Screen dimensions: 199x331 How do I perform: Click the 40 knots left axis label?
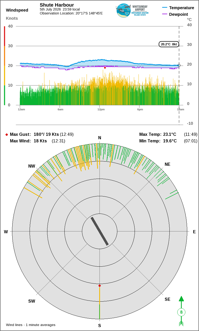pyautogui.click(x=10, y=26)
